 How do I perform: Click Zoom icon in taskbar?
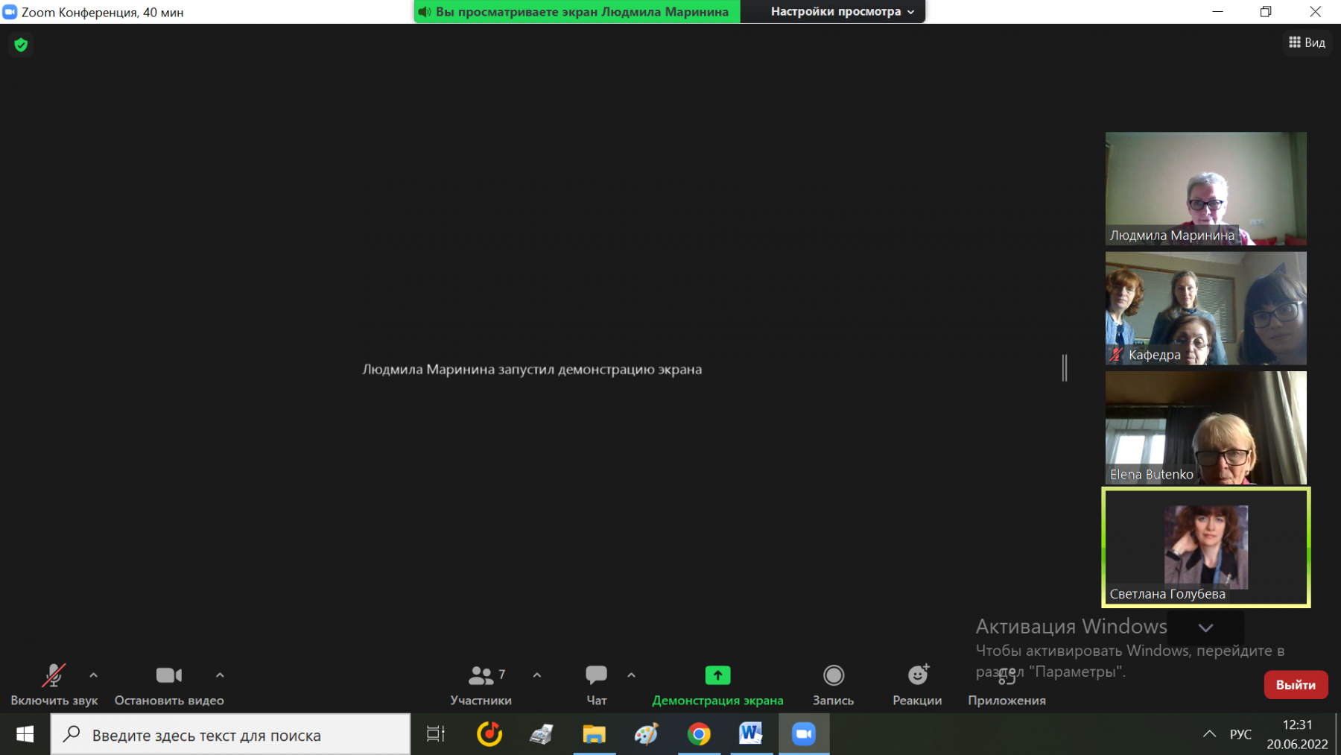click(804, 734)
